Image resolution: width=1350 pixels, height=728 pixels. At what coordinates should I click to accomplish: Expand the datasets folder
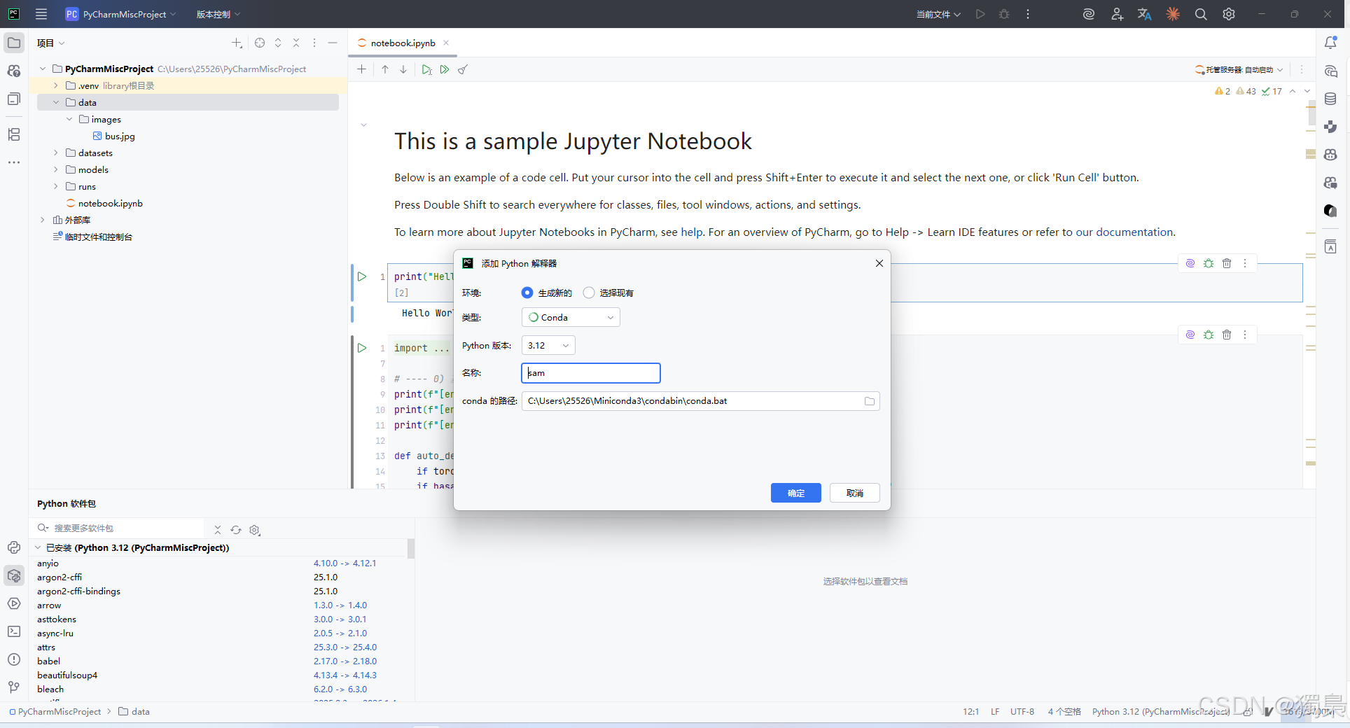[x=56, y=153]
